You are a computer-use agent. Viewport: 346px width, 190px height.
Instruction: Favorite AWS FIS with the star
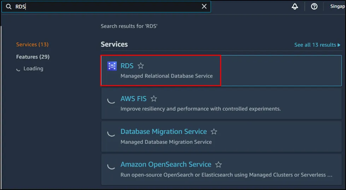154,99
